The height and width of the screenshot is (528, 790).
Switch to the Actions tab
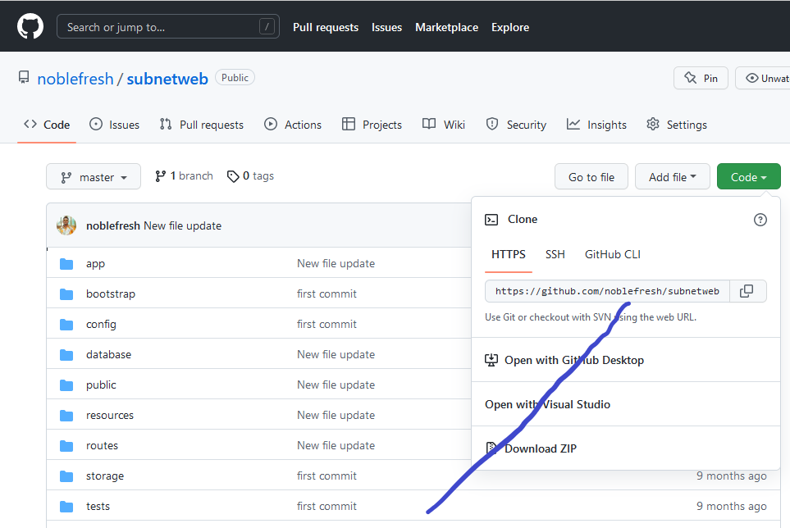tap(293, 125)
